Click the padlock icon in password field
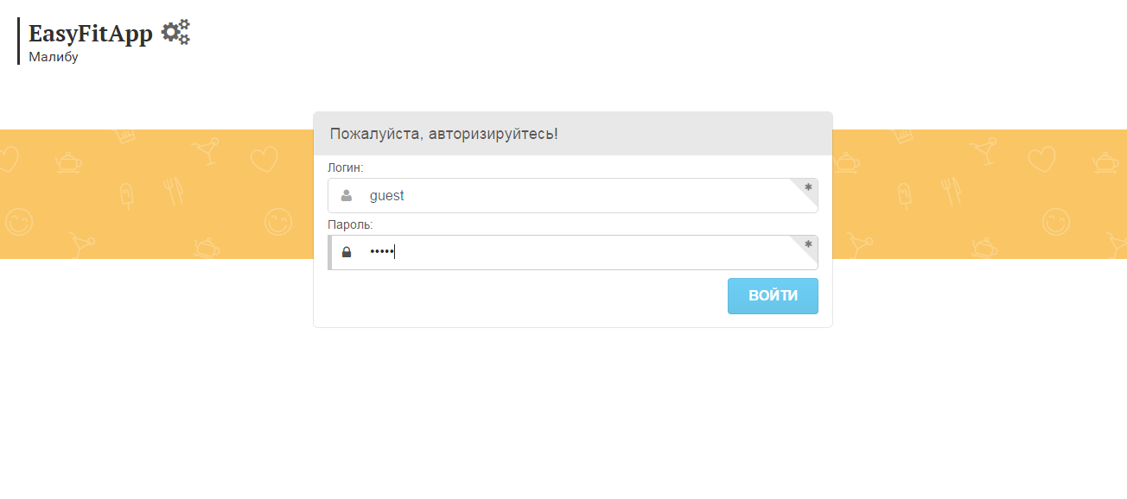This screenshot has width=1127, height=499. coord(347,253)
